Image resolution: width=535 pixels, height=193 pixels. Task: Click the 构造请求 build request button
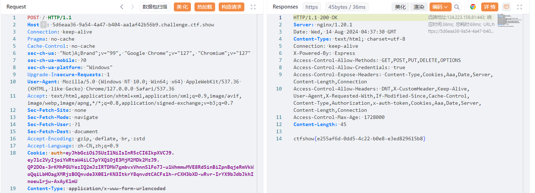click(232, 7)
